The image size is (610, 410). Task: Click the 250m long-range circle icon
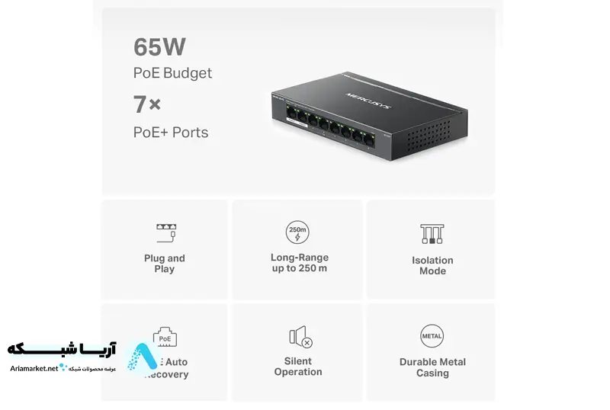point(297,232)
